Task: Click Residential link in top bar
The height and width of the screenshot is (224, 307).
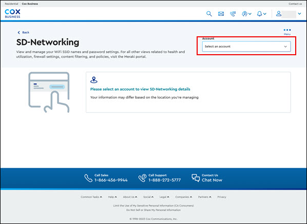Action: (x=11, y=4)
